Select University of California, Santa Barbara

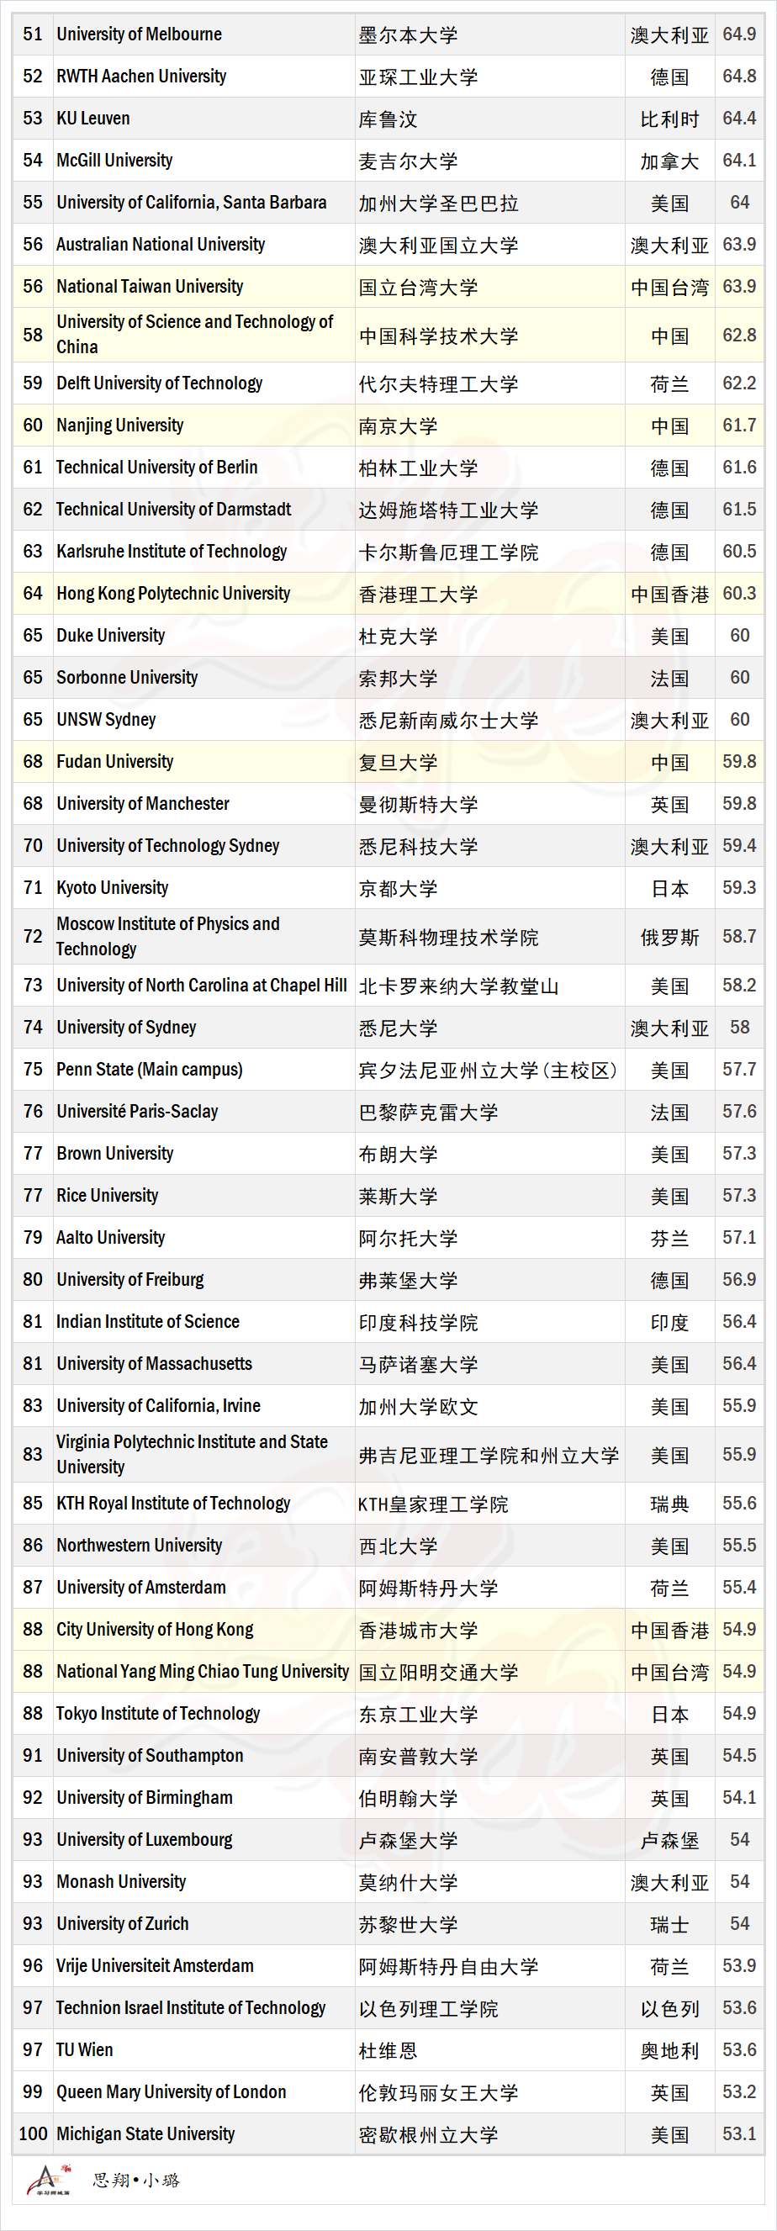(192, 203)
